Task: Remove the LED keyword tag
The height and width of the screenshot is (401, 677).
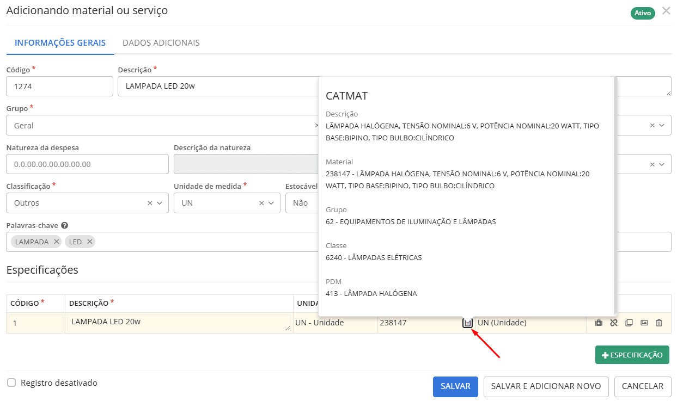Action: coord(90,242)
